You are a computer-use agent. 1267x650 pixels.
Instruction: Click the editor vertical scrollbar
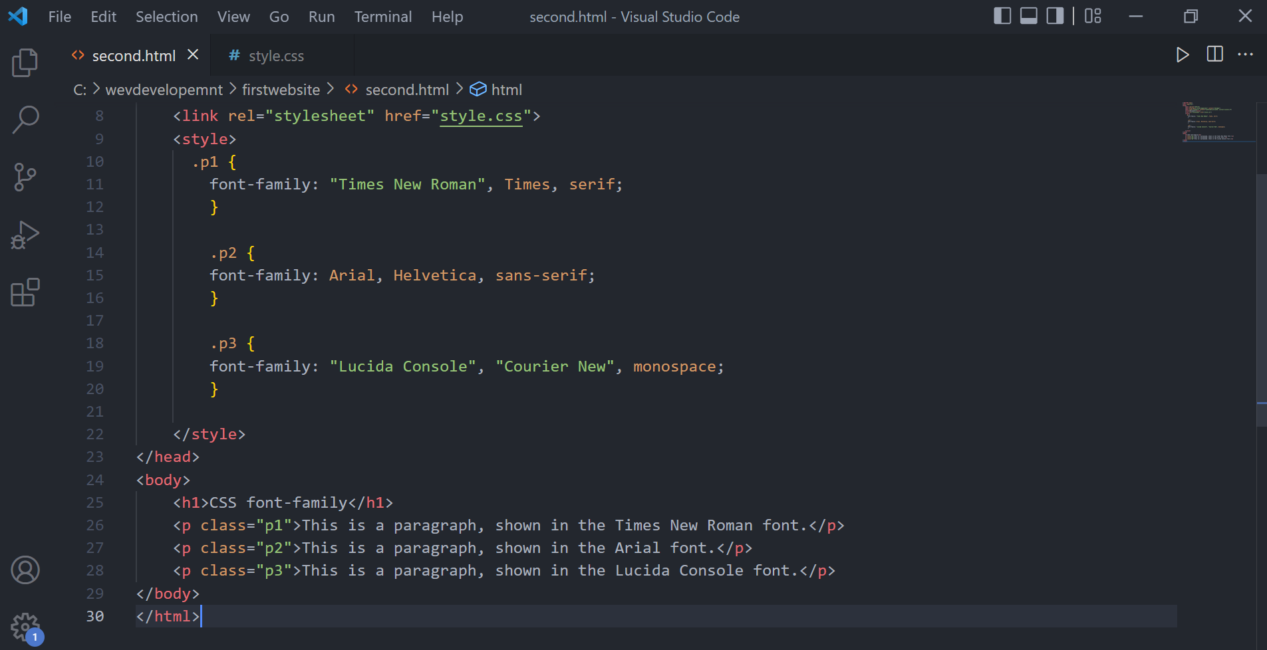coord(1261,299)
